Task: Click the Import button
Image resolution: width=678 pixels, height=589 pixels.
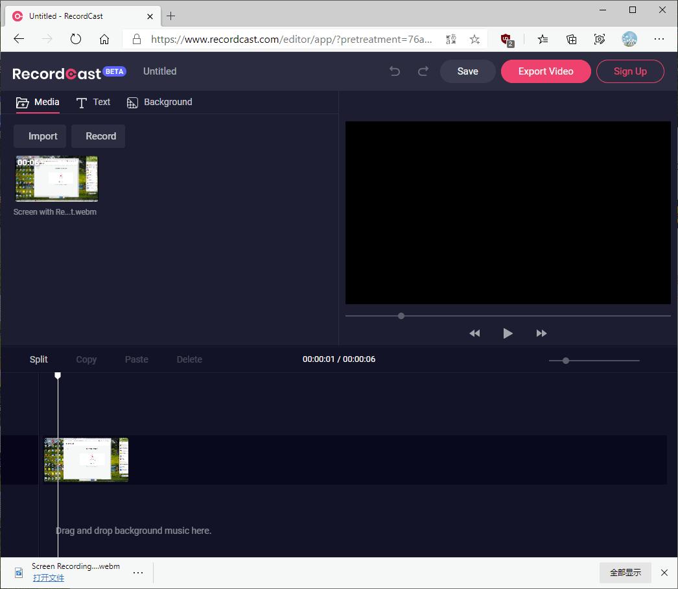Action: coord(43,136)
